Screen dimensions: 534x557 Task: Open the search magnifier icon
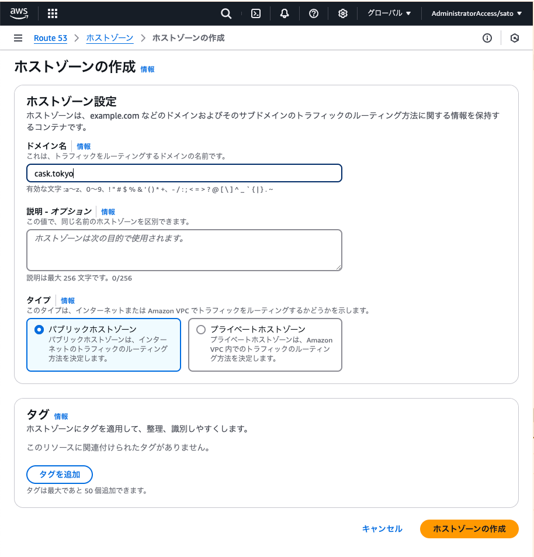226,13
